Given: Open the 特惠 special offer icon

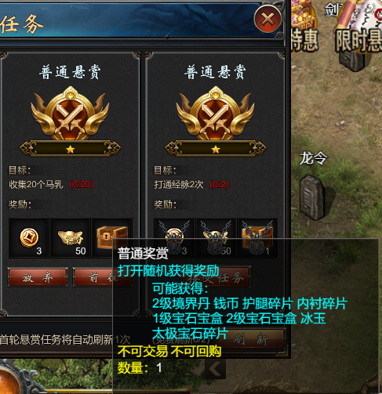Looking at the screenshot, I should click(x=304, y=26).
